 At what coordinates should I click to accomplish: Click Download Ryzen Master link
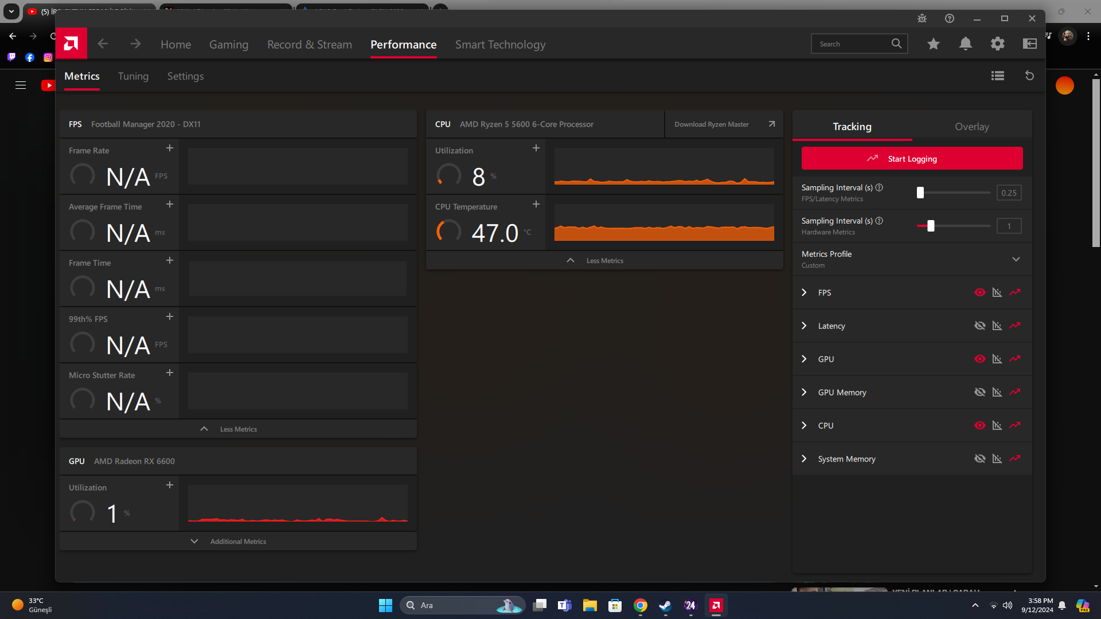click(x=724, y=124)
